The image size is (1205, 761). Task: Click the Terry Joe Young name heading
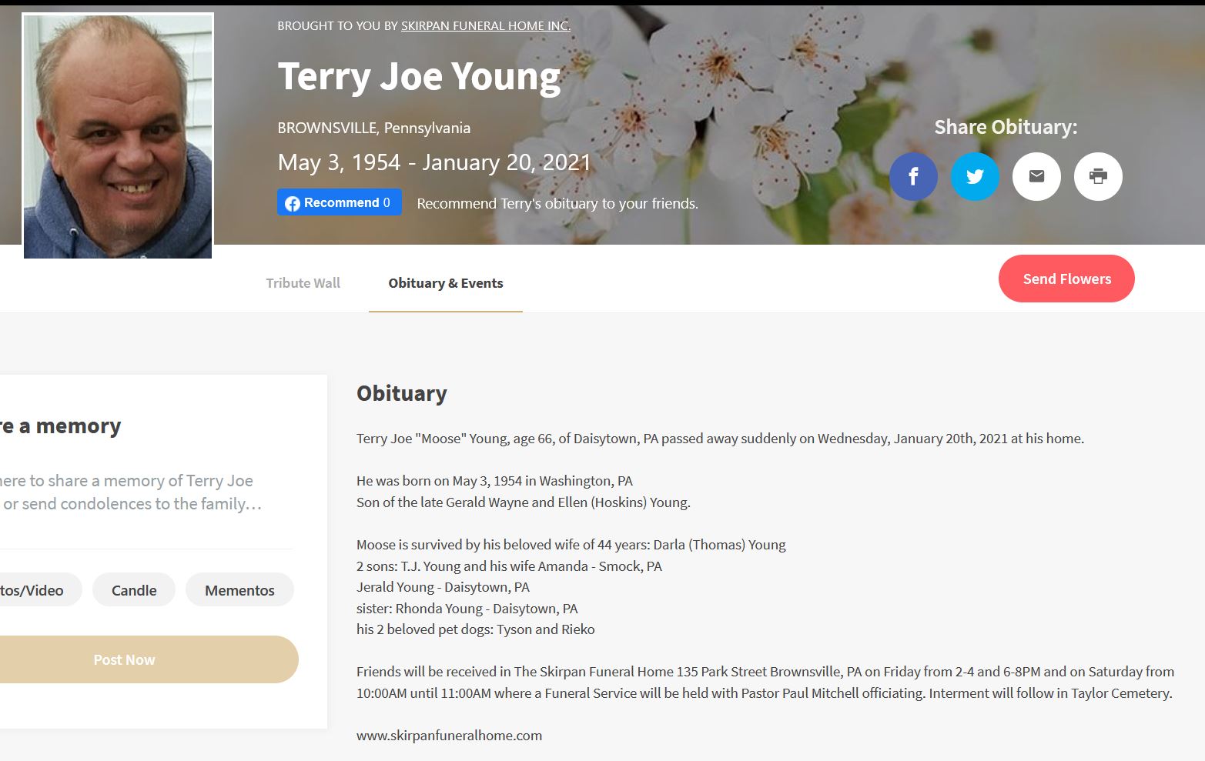pyautogui.click(x=419, y=77)
